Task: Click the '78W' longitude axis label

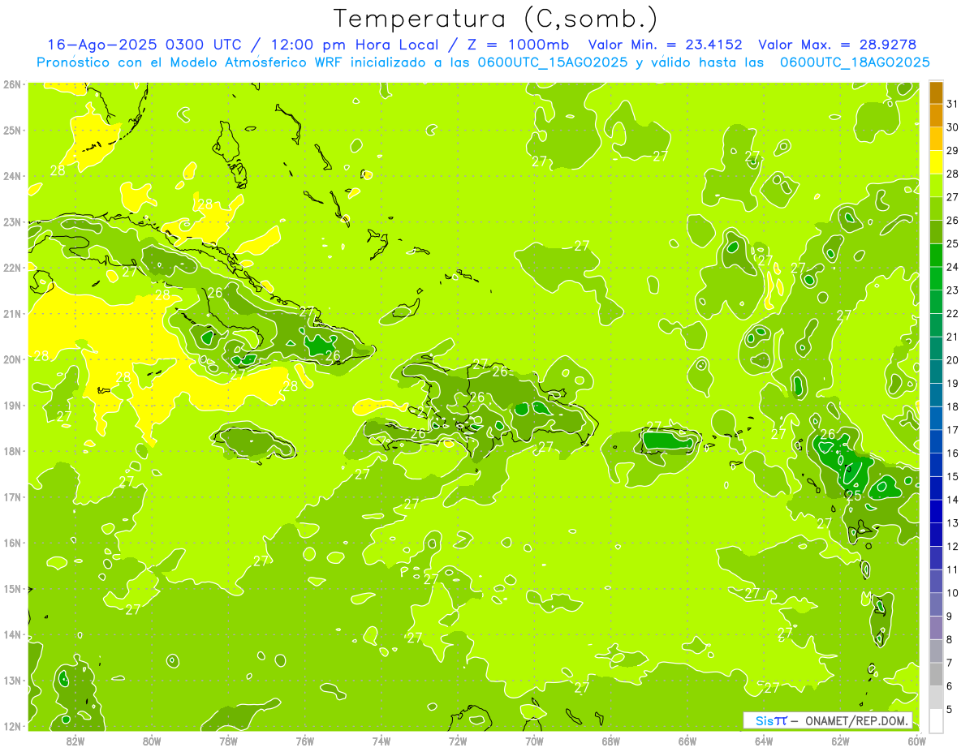Action: (228, 741)
